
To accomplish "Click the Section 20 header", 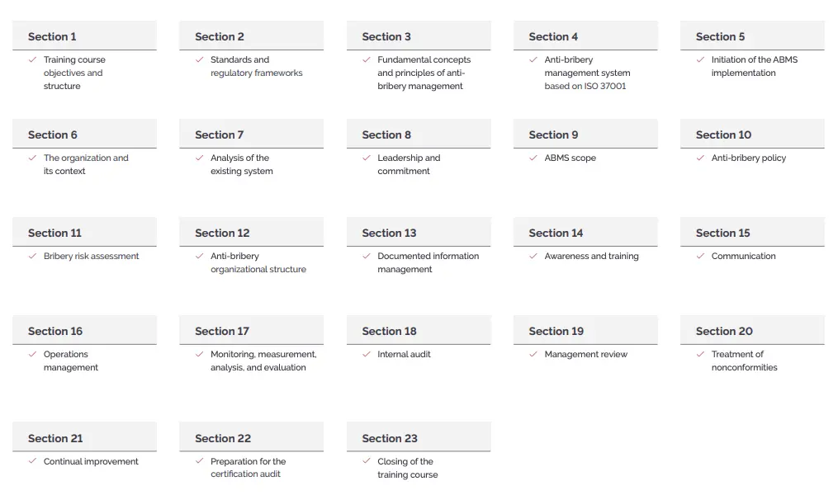I will click(x=752, y=331).
